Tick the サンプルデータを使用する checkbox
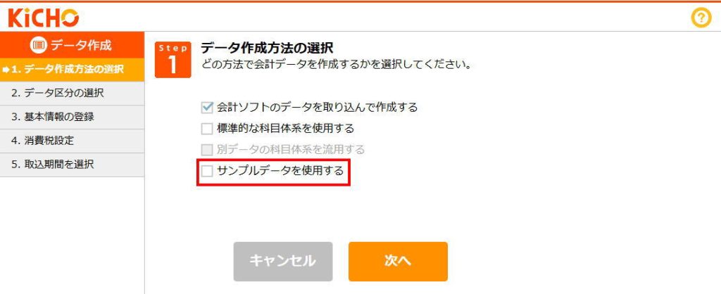The image size is (721, 294). pos(207,172)
